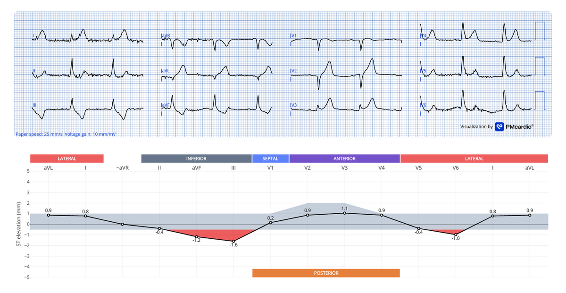Select the LATERAL bar above the first aVL column
566x293 pixels.
67,159
